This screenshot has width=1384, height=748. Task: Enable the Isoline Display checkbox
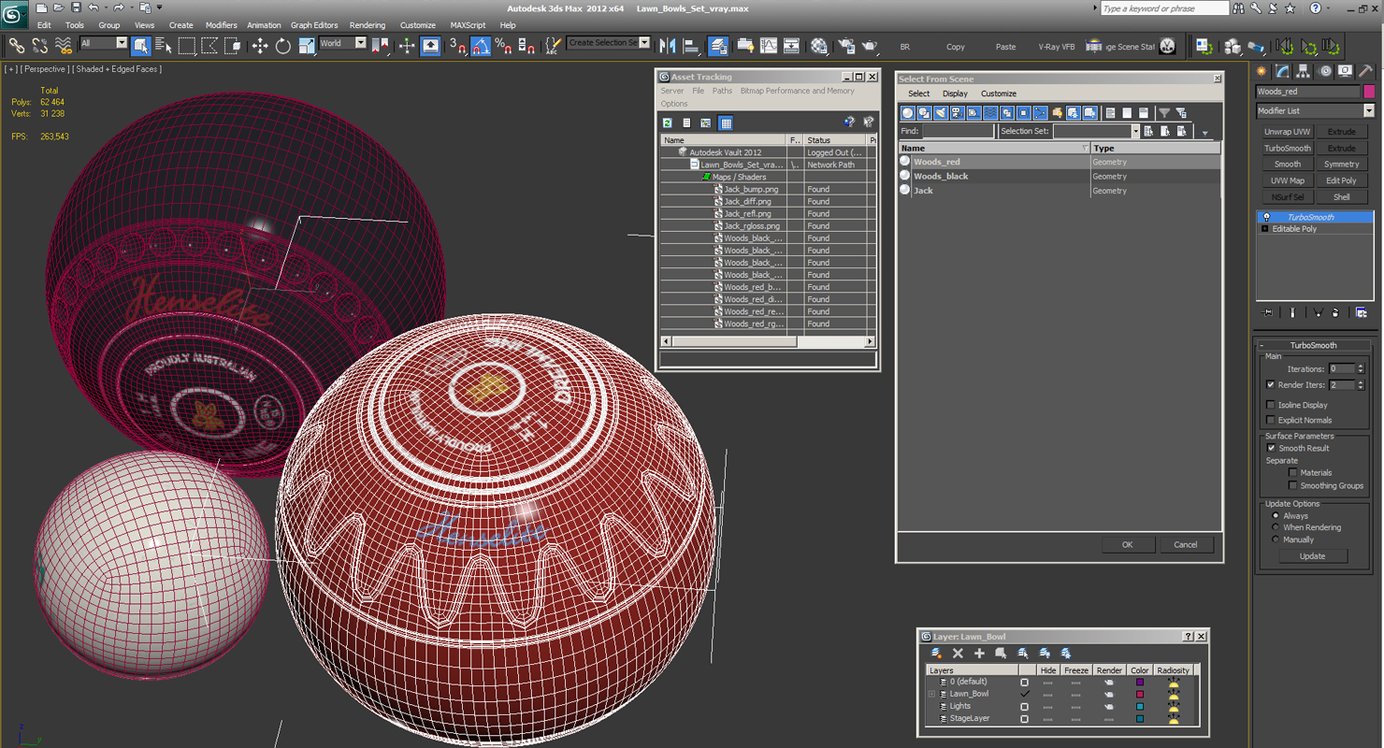point(1270,405)
